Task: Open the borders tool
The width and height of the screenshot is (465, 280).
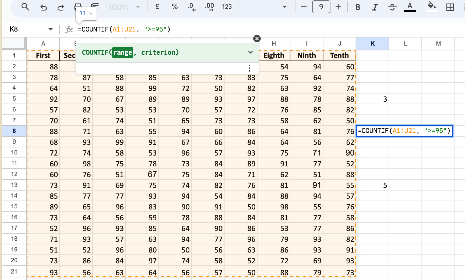Action: (x=450, y=7)
